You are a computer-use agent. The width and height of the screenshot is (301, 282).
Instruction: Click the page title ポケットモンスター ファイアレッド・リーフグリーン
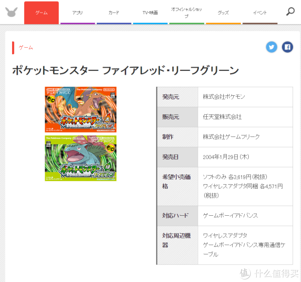(126, 70)
